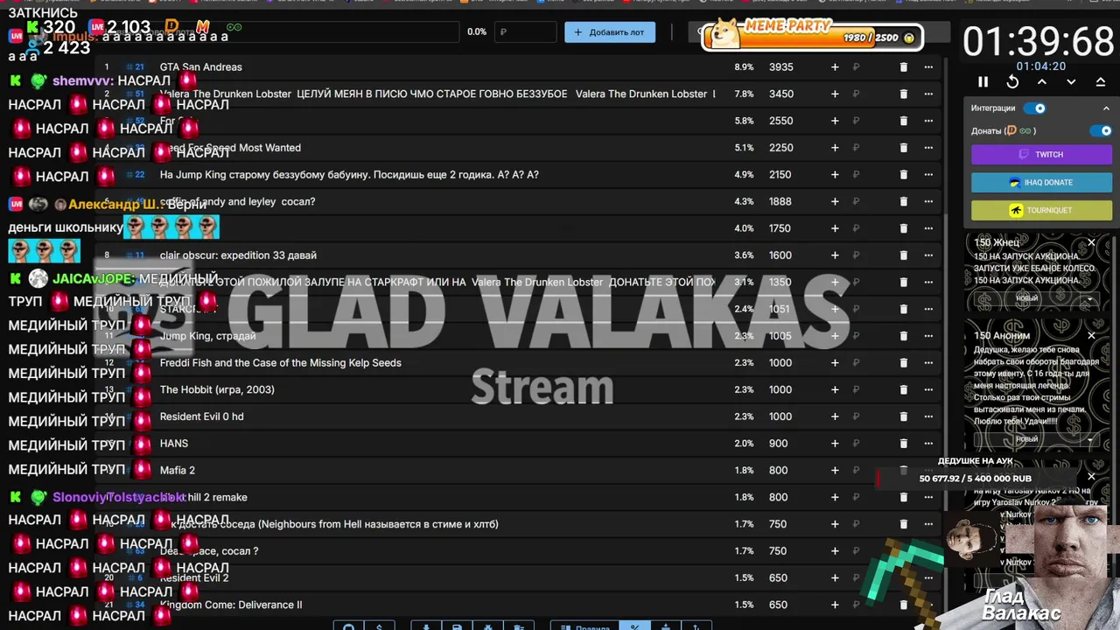Add amount to Mafia 2 lot

(x=835, y=471)
